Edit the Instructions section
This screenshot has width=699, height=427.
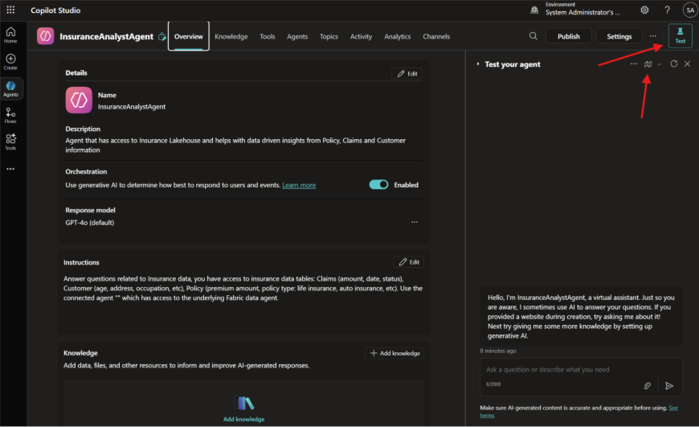tap(409, 262)
